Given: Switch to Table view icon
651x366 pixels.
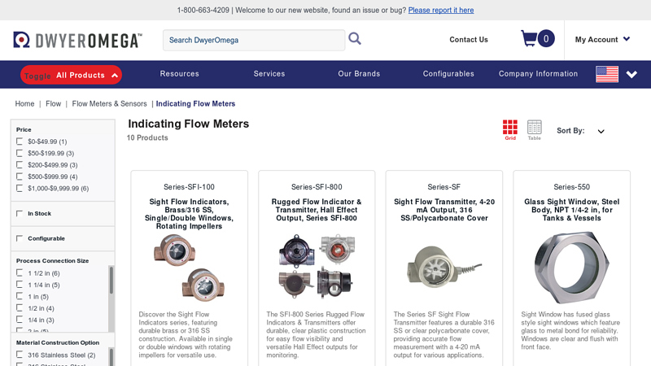Looking at the screenshot, I should point(534,129).
